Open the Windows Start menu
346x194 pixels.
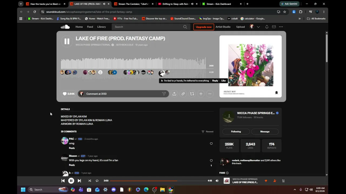[x=23, y=190]
